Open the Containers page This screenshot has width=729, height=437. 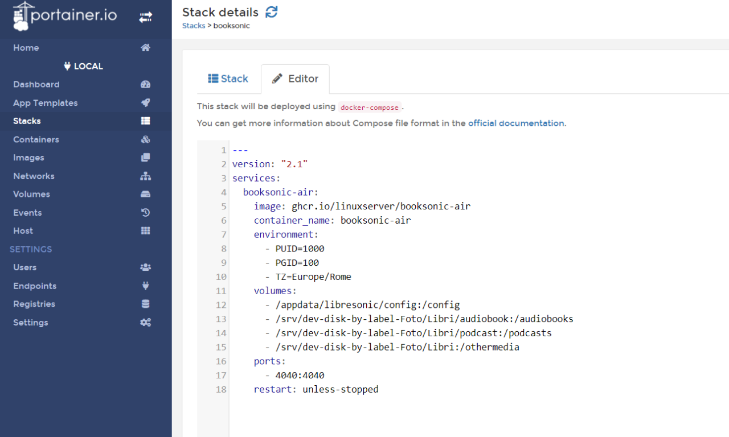coord(36,139)
